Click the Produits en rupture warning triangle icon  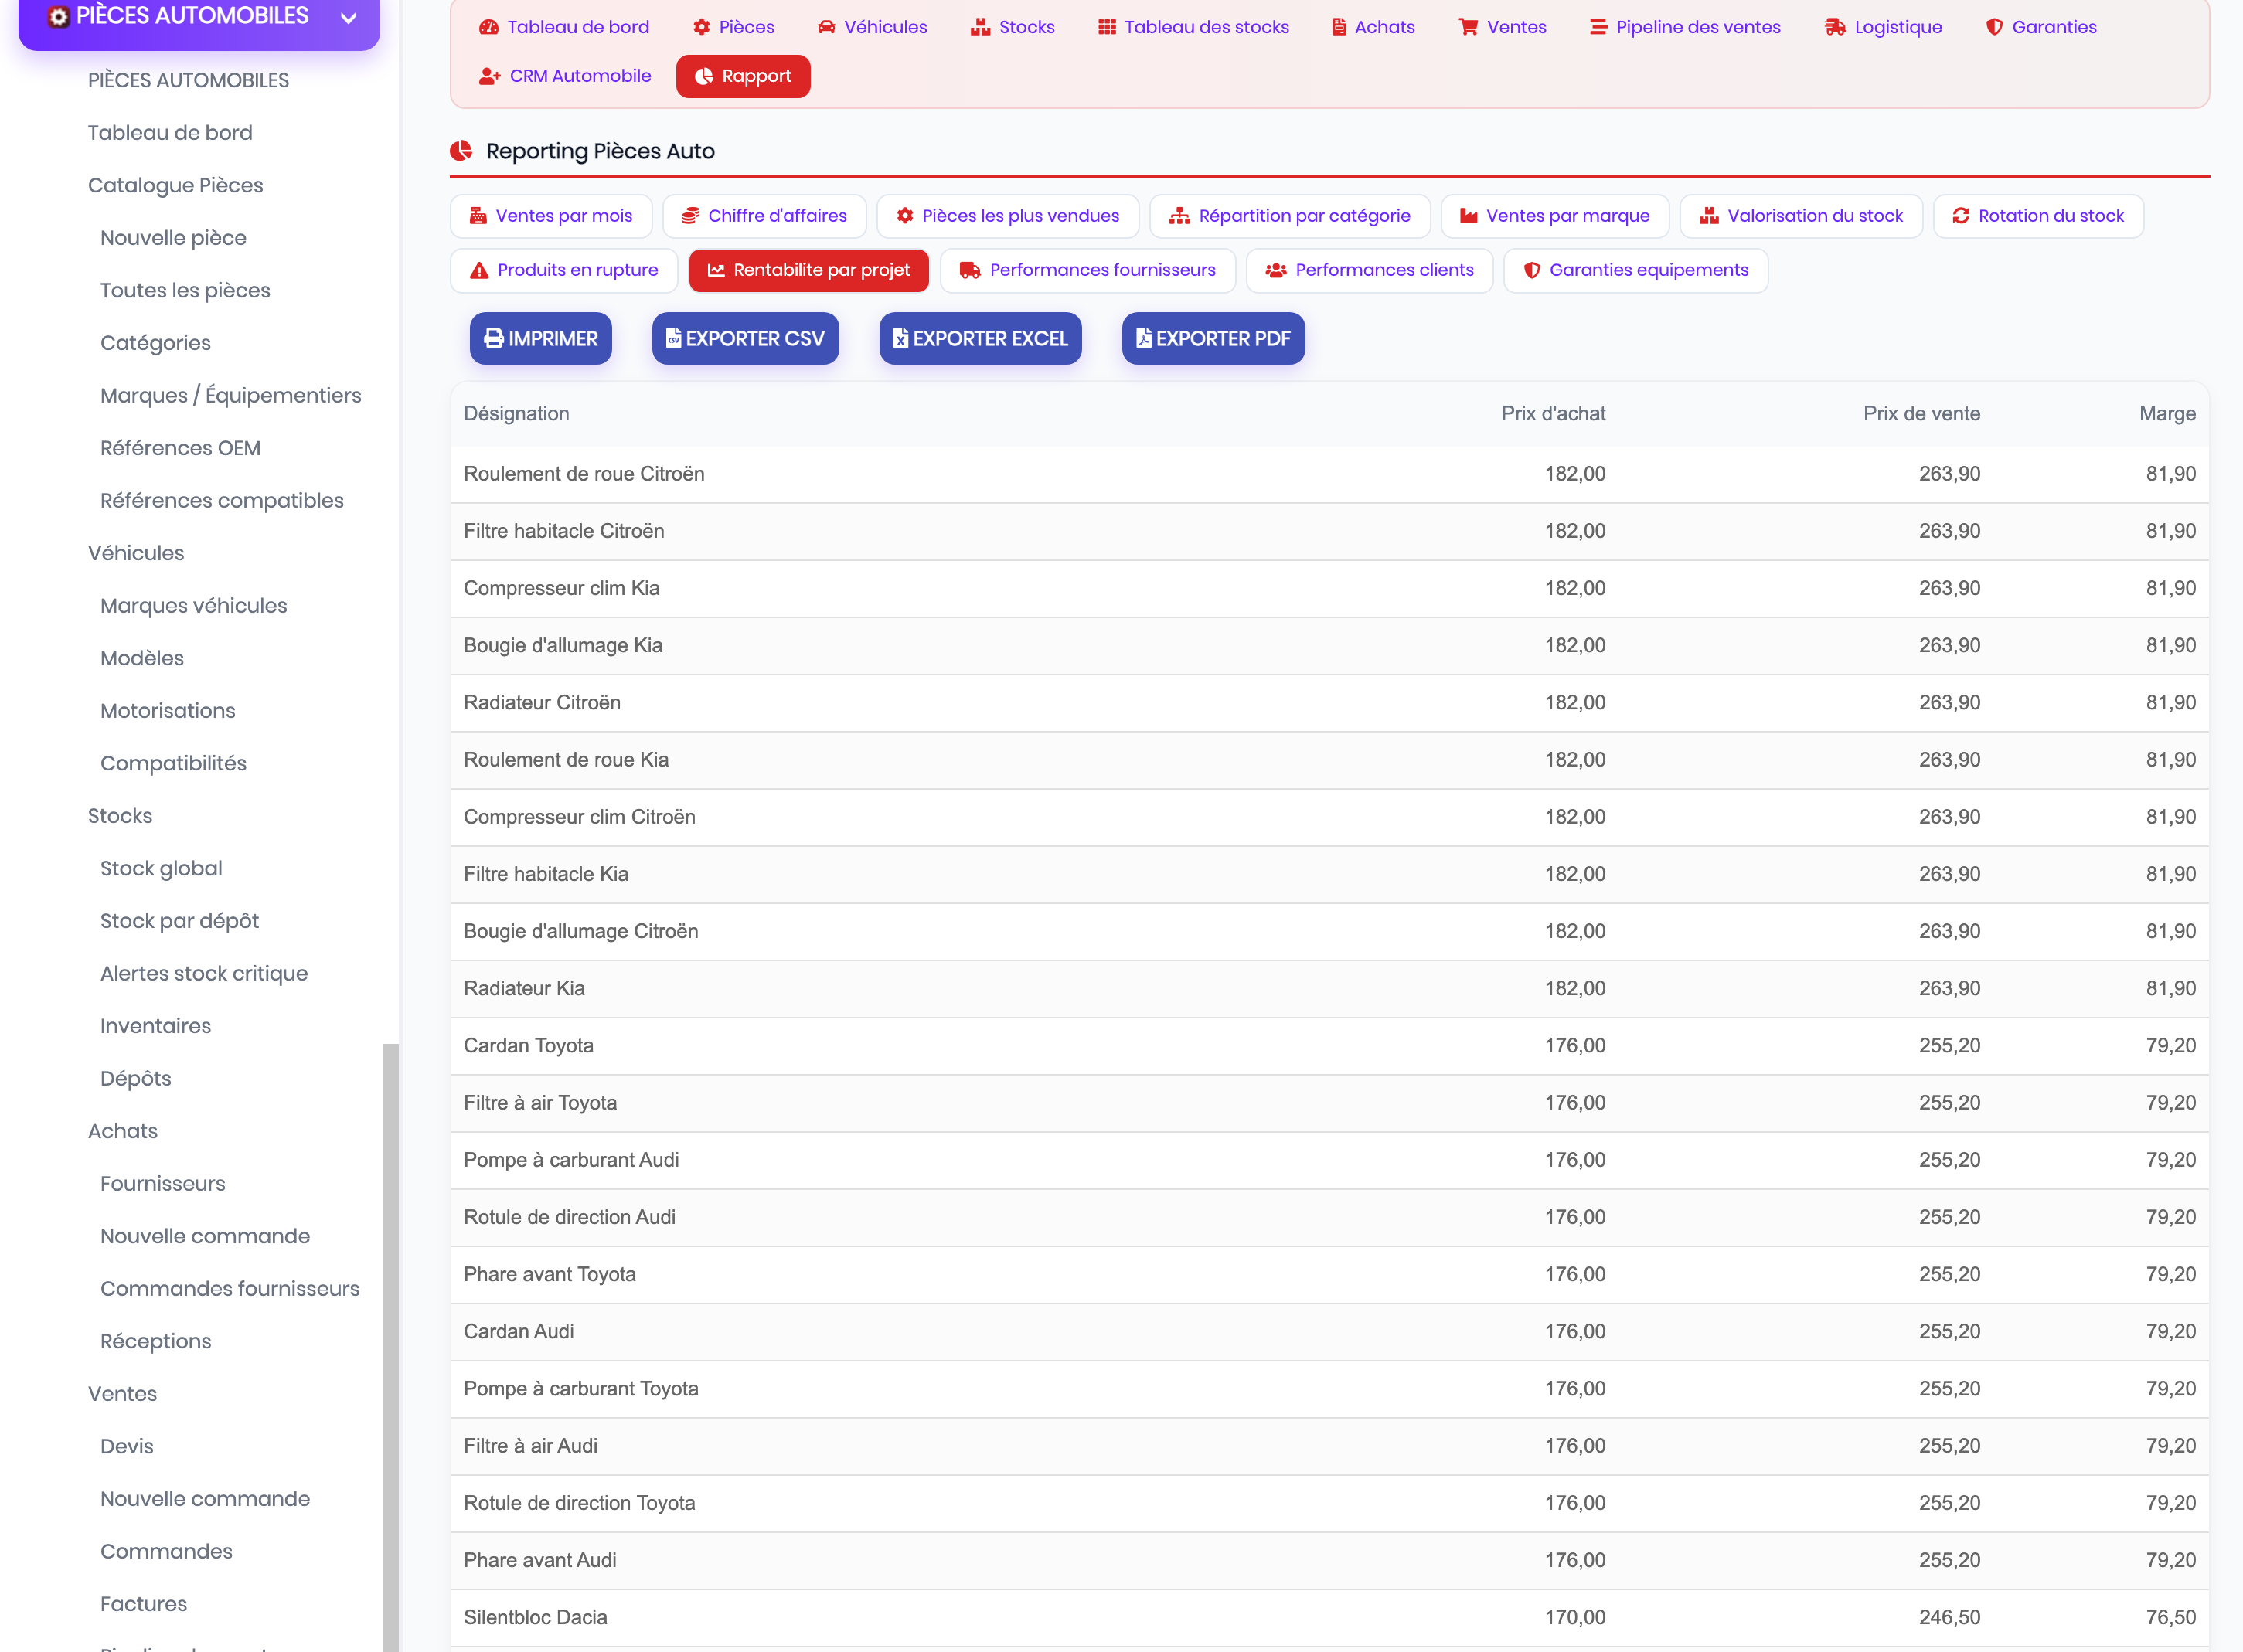[x=479, y=270]
